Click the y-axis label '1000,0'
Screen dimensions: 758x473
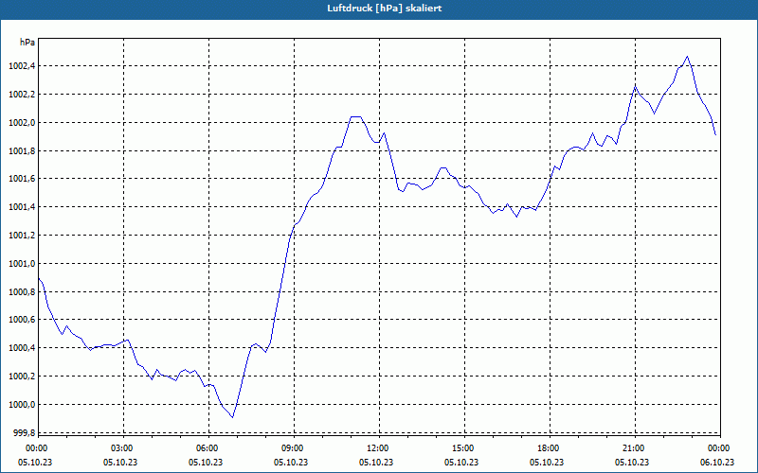click(x=22, y=405)
